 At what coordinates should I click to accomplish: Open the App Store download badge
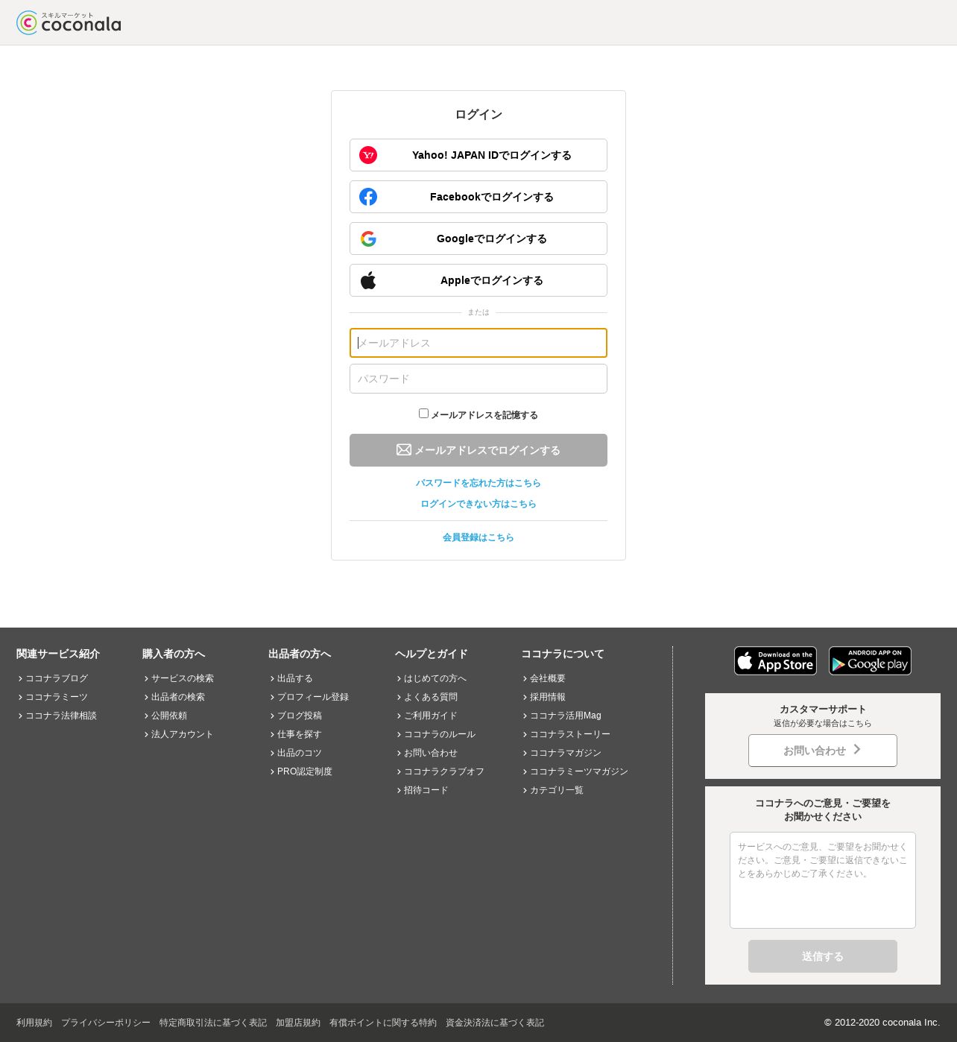point(775,660)
